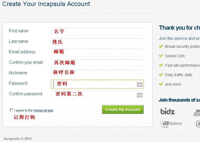Open virtual keyboard icon in Confirm password field
The image size is (200, 142).
point(139,95)
